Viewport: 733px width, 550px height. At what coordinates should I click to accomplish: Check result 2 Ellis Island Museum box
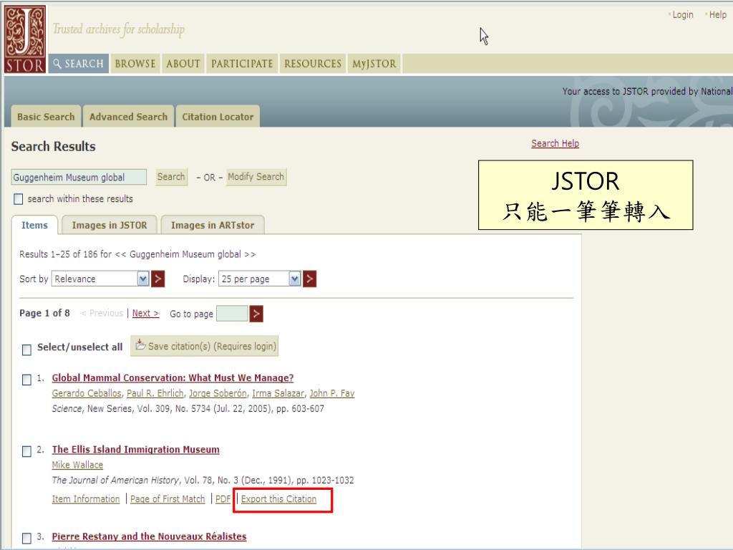pyautogui.click(x=26, y=451)
